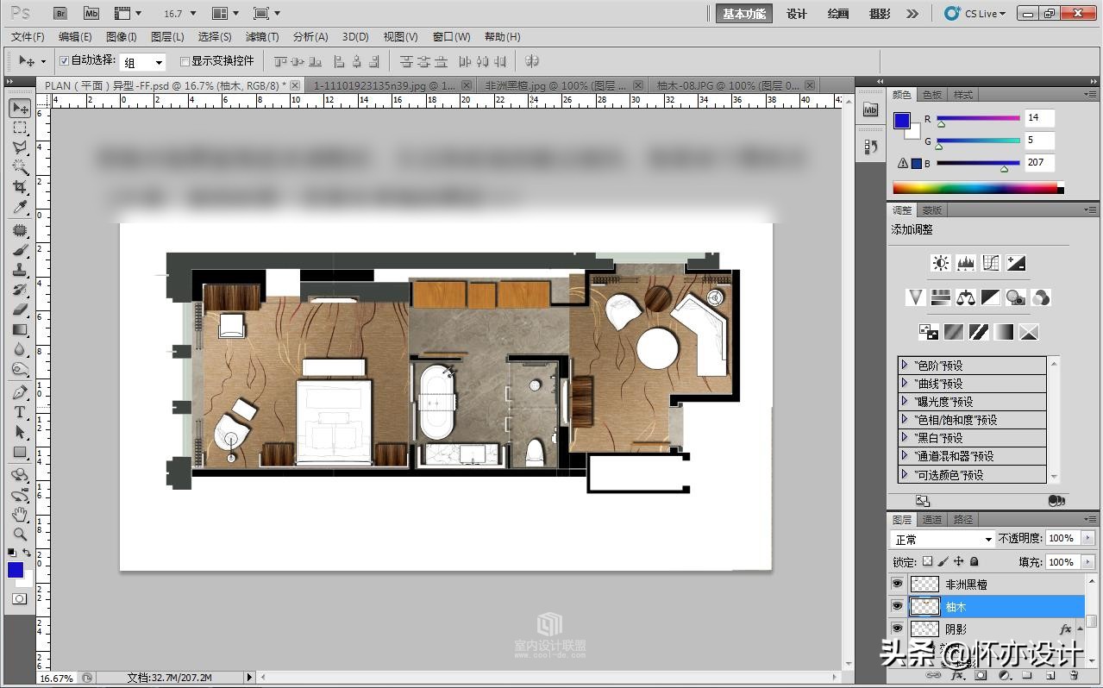Open the 正常 blend mode dropdown
The image size is (1103, 688).
[x=943, y=539]
